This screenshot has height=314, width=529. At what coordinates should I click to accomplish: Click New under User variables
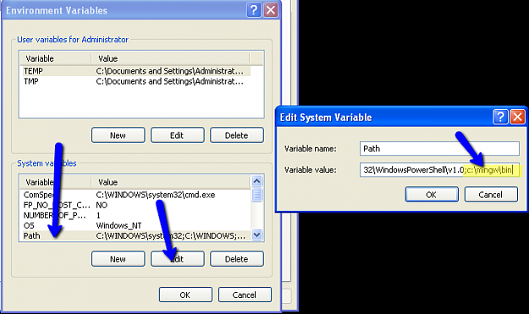pyautogui.click(x=118, y=135)
